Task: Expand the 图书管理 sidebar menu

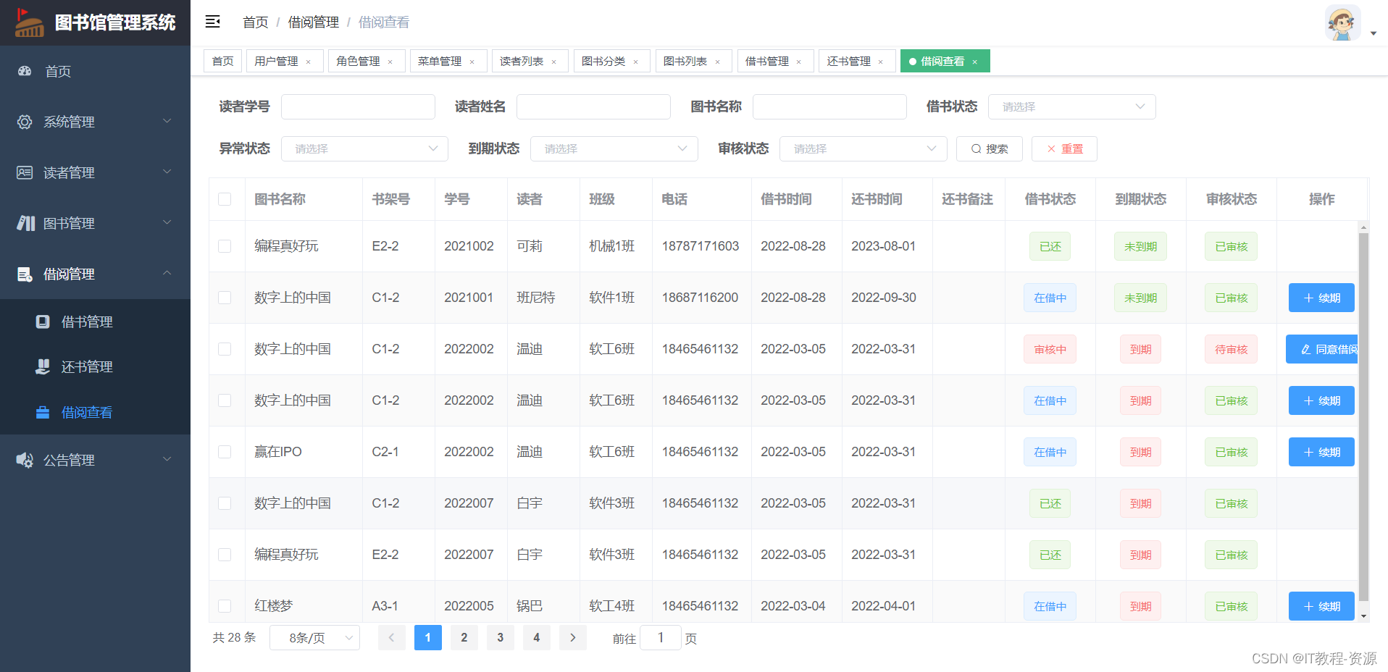Action: click(95, 223)
